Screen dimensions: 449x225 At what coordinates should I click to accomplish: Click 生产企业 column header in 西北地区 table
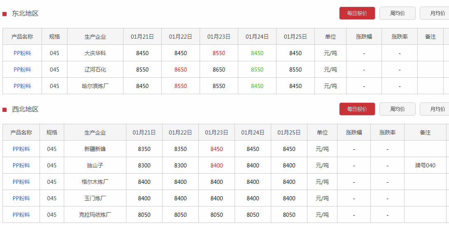95,132
